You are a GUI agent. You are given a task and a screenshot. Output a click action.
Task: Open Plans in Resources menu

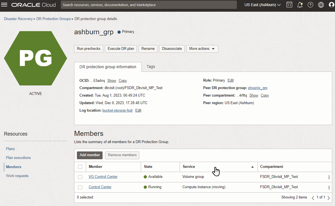[11, 149]
